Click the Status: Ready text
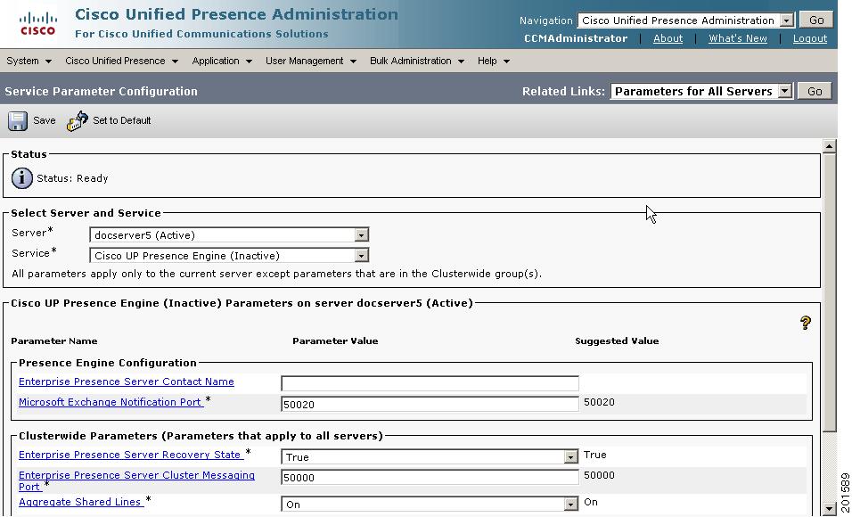 (72, 178)
